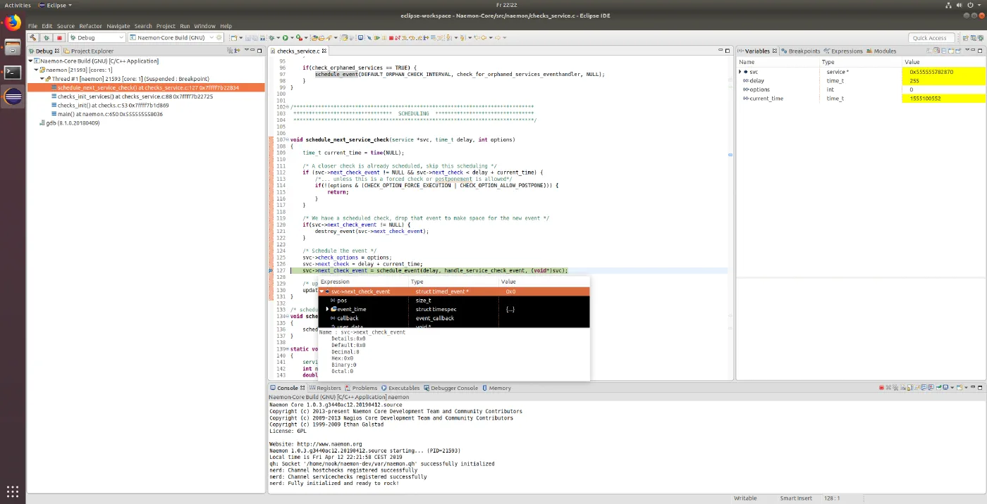Viewport: 987px width, 504px height.
Task: Open the Project Explorer tab
Action: click(88, 51)
